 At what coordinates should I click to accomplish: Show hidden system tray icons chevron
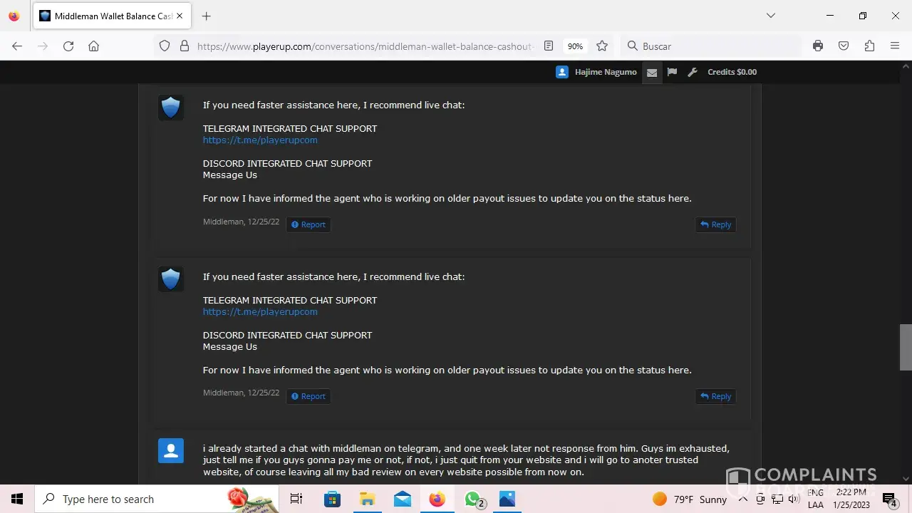coord(742,499)
